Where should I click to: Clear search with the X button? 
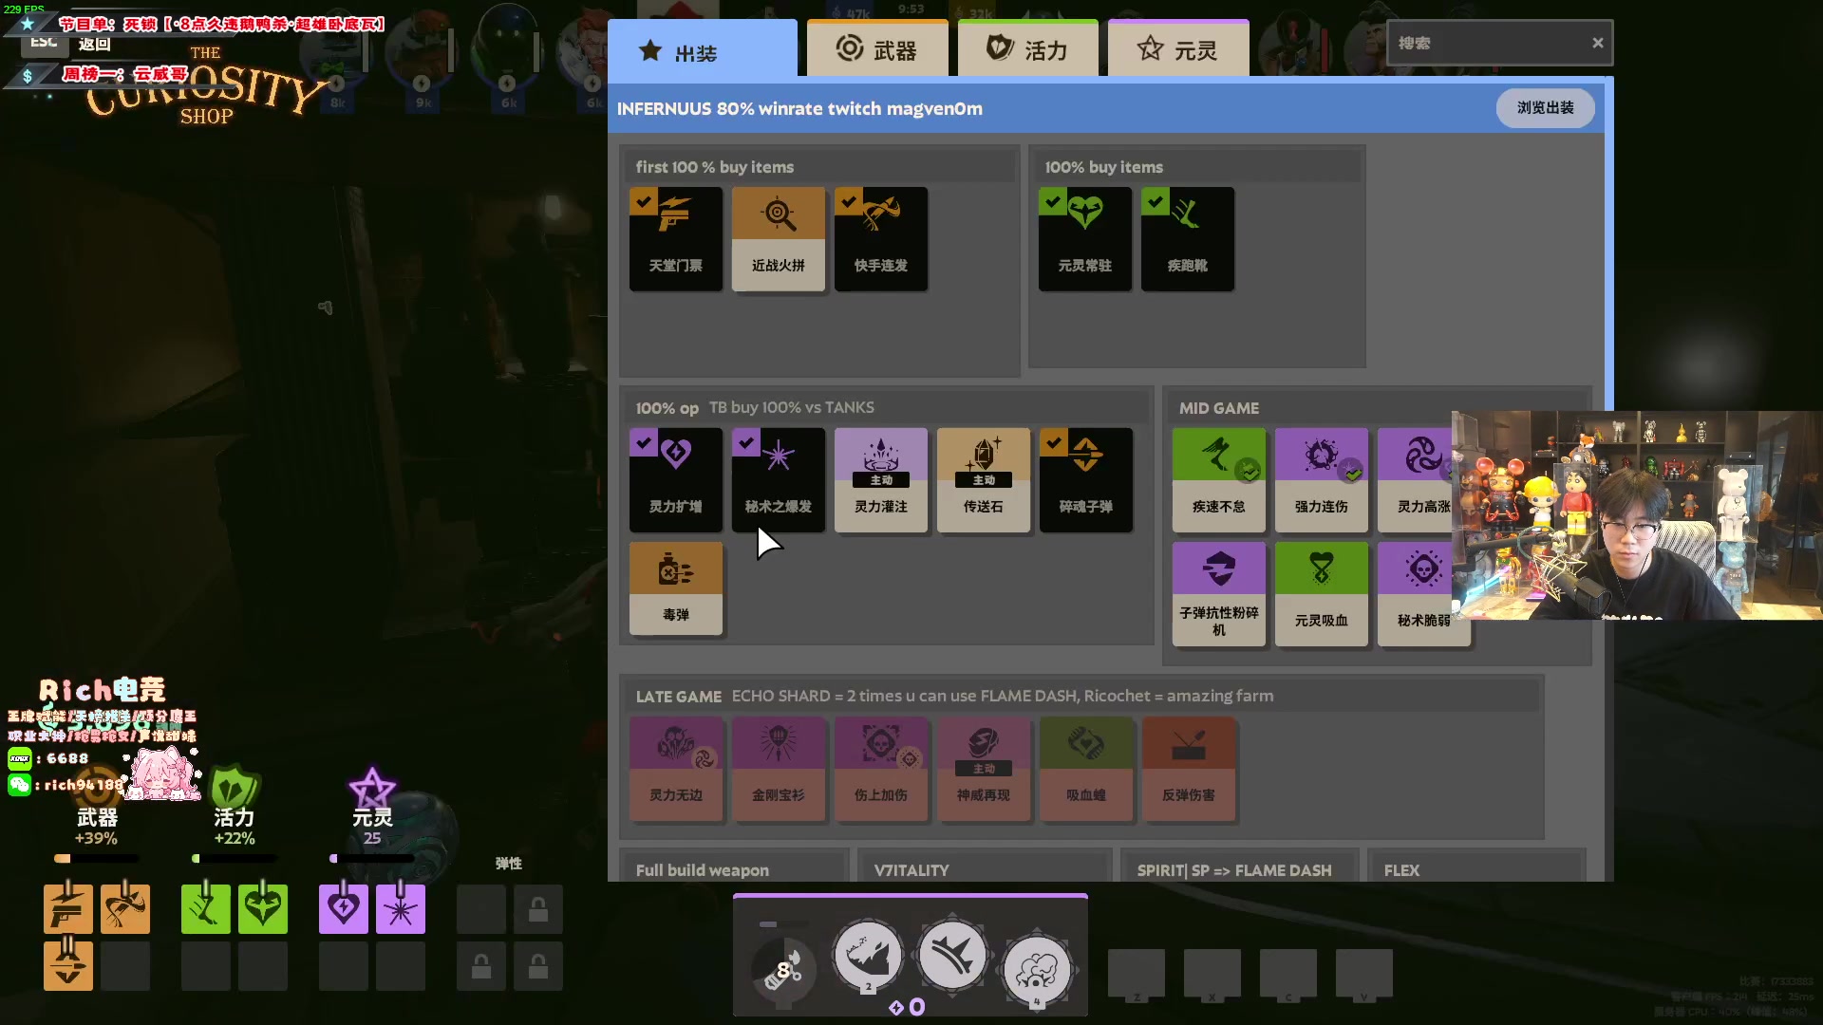[1597, 44]
